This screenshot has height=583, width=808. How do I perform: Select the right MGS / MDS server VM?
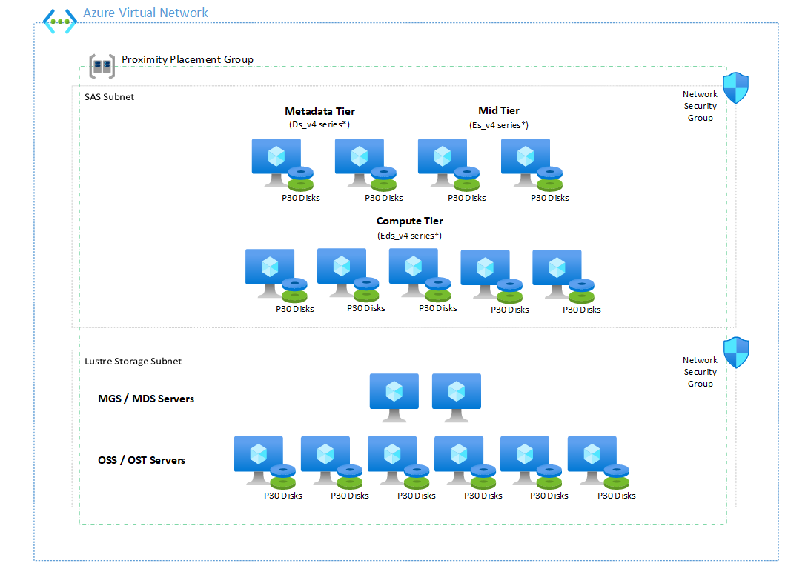point(457,398)
